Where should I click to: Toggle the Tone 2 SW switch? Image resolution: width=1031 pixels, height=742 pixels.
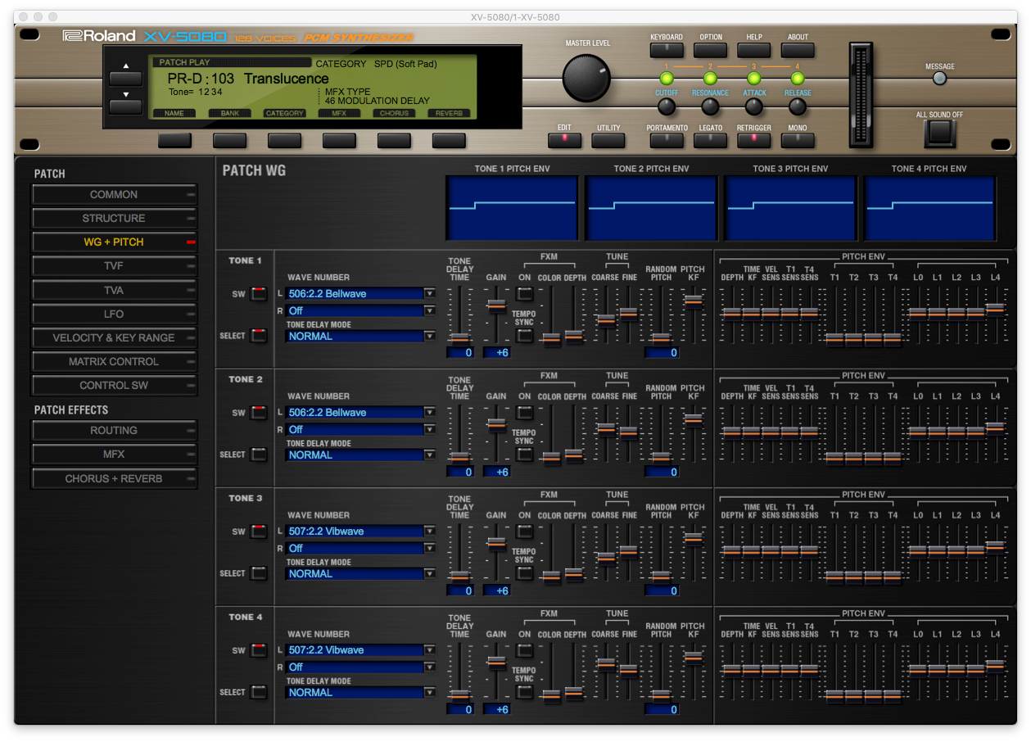tap(259, 412)
